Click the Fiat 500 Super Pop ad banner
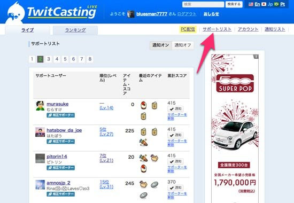Viewport: 294px width, 203px height. point(235,129)
